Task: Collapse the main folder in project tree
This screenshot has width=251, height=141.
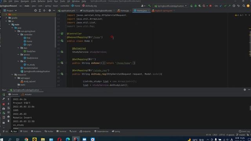Action: click(9, 24)
